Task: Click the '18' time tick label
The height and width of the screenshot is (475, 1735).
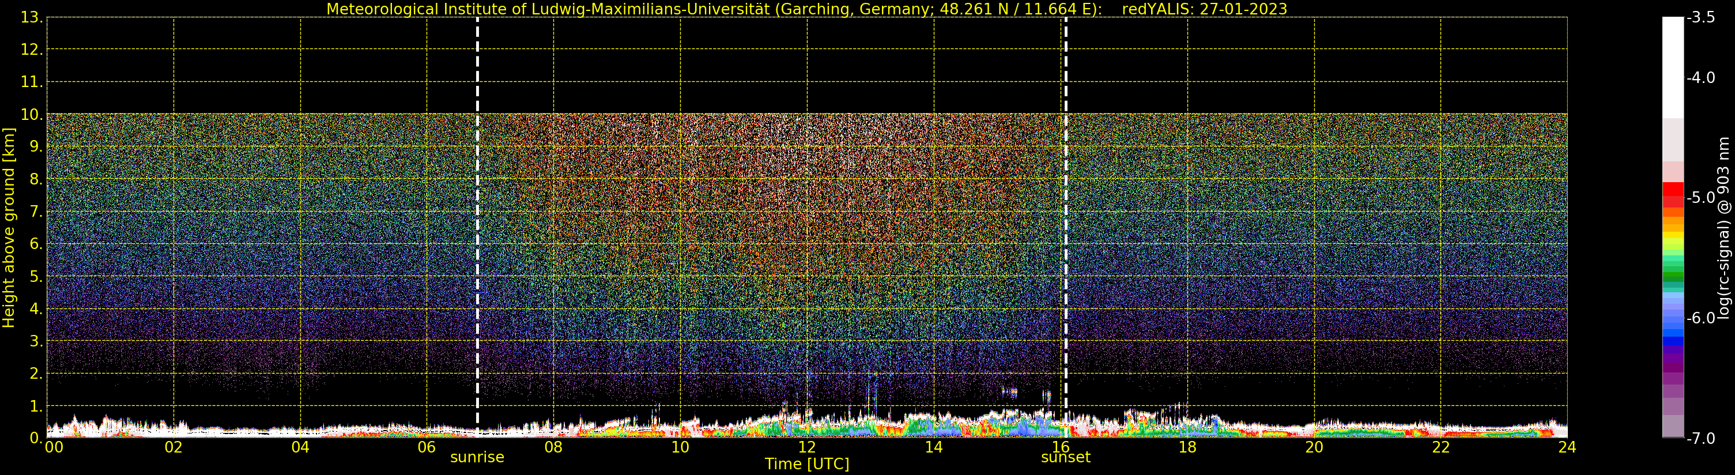Action: pyautogui.click(x=1187, y=447)
